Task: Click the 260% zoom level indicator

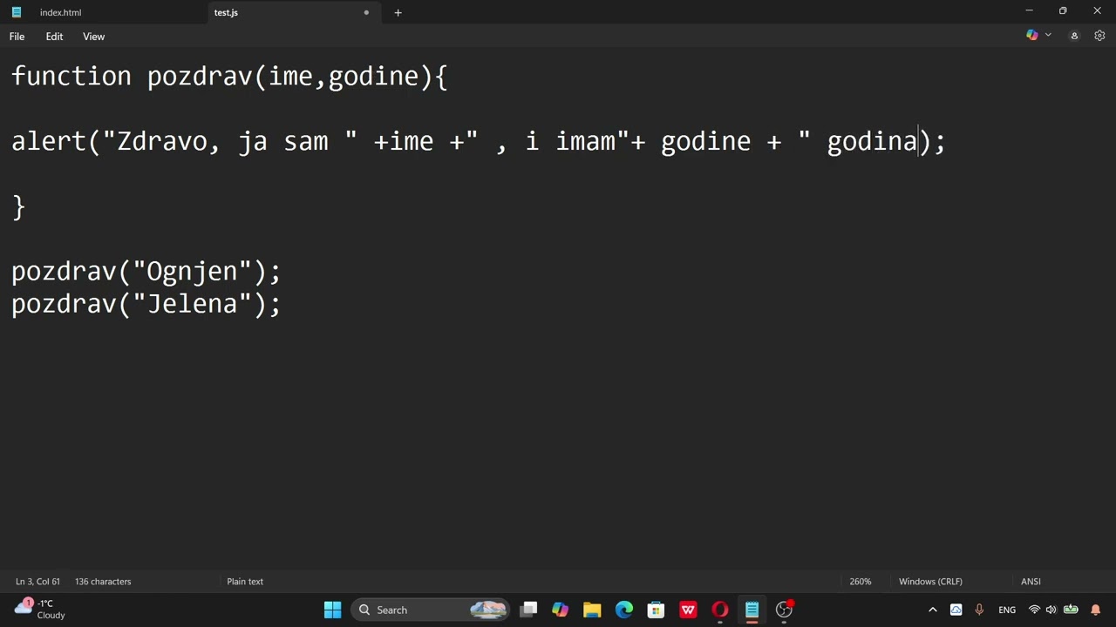Action: click(861, 582)
